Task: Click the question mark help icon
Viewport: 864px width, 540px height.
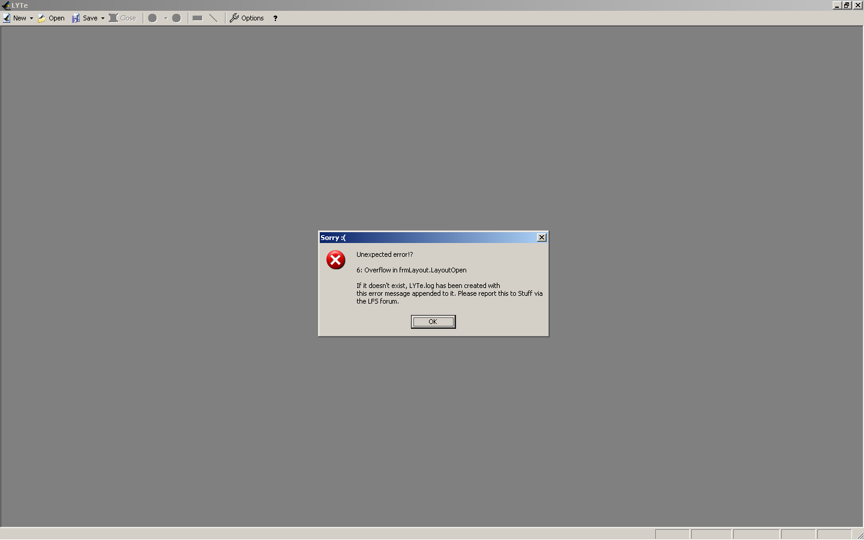Action: 275,18
